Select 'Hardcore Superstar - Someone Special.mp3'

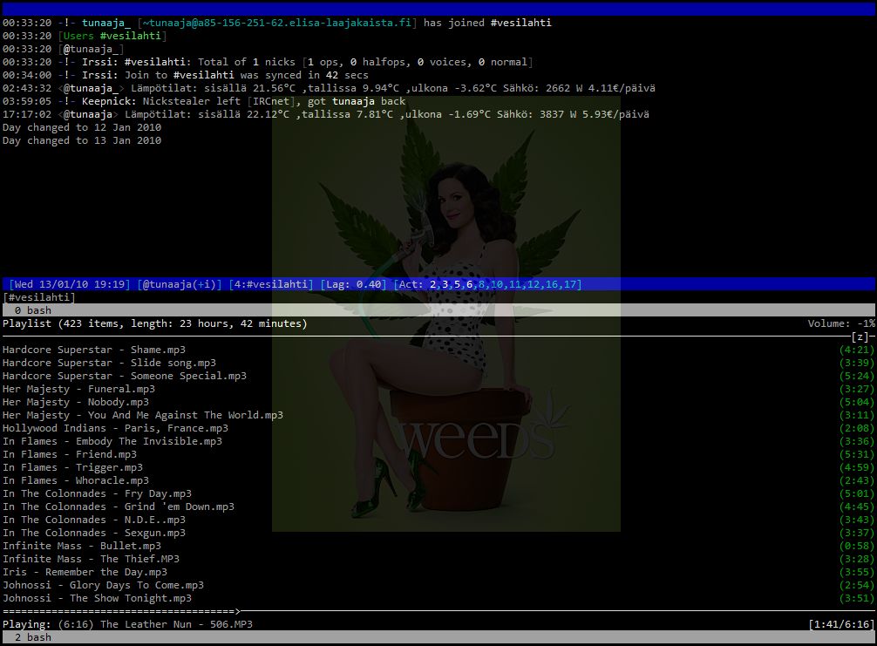click(x=124, y=376)
